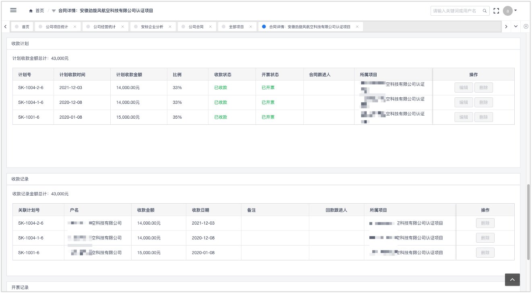Screen dimensions: 532x293
Task: Click the 收款记录 section title
Action: [x=20, y=179]
